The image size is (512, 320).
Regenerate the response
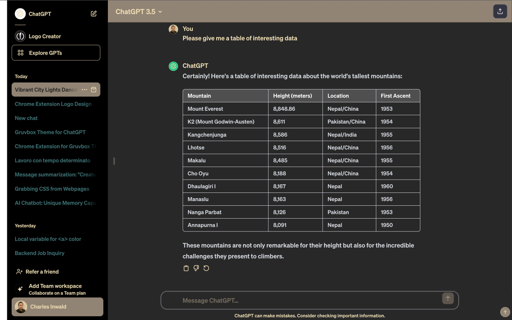coord(206,268)
